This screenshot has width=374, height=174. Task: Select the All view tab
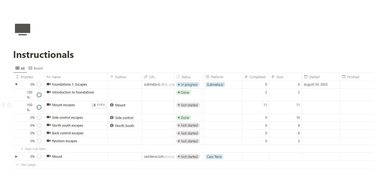[20, 68]
